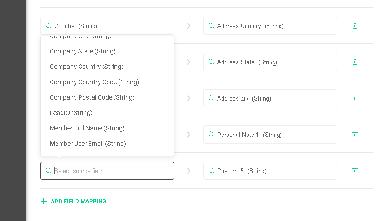Open the Country (String) source field dropdown
This screenshot has height=221, width=380.
(x=107, y=26)
